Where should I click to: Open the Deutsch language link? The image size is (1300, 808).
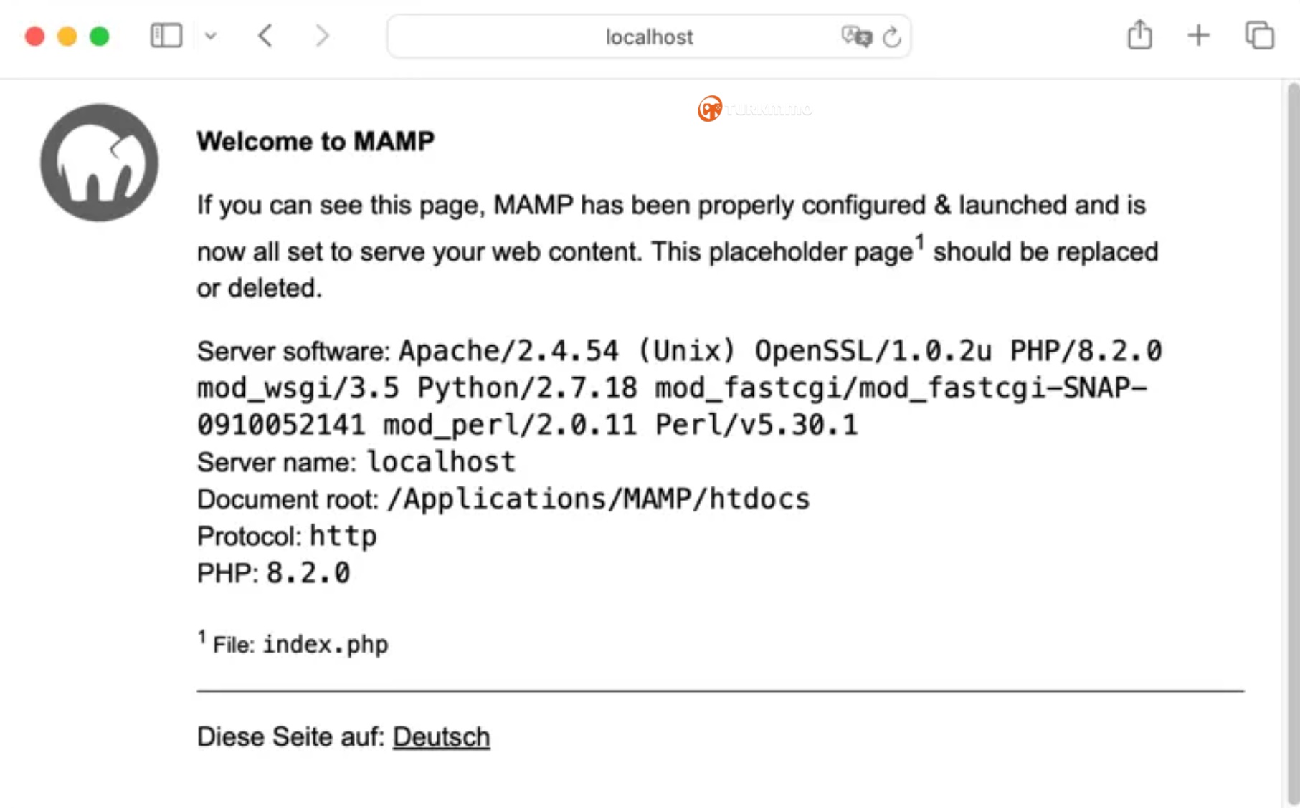(x=441, y=736)
